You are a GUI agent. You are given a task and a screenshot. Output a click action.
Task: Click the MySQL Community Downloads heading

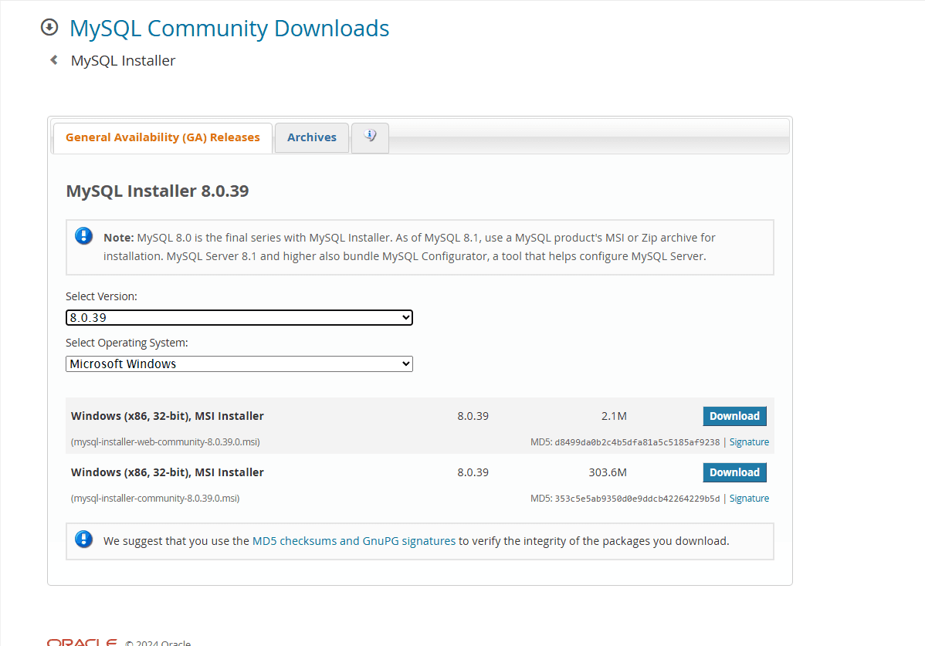click(x=229, y=28)
